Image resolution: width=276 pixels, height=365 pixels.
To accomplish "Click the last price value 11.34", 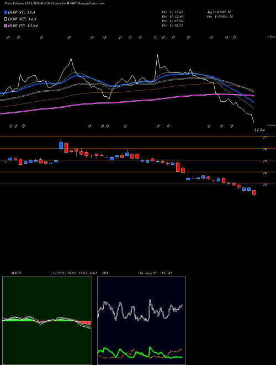I will point(259,130).
